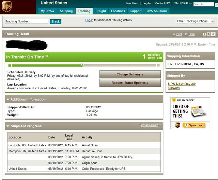Open the Support tab
Screen dimensions: 218x180
[136, 11]
